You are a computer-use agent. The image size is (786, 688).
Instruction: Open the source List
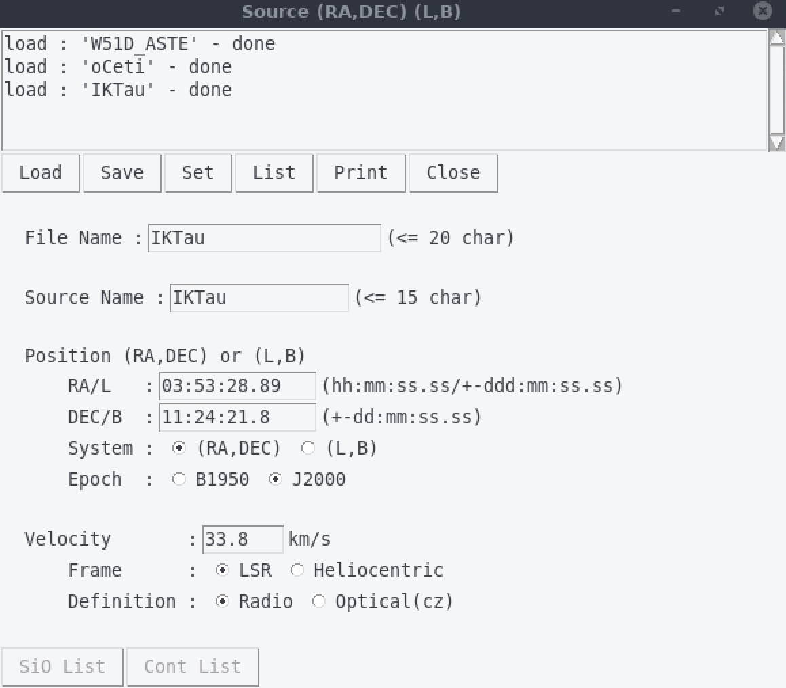click(x=274, y=173)
